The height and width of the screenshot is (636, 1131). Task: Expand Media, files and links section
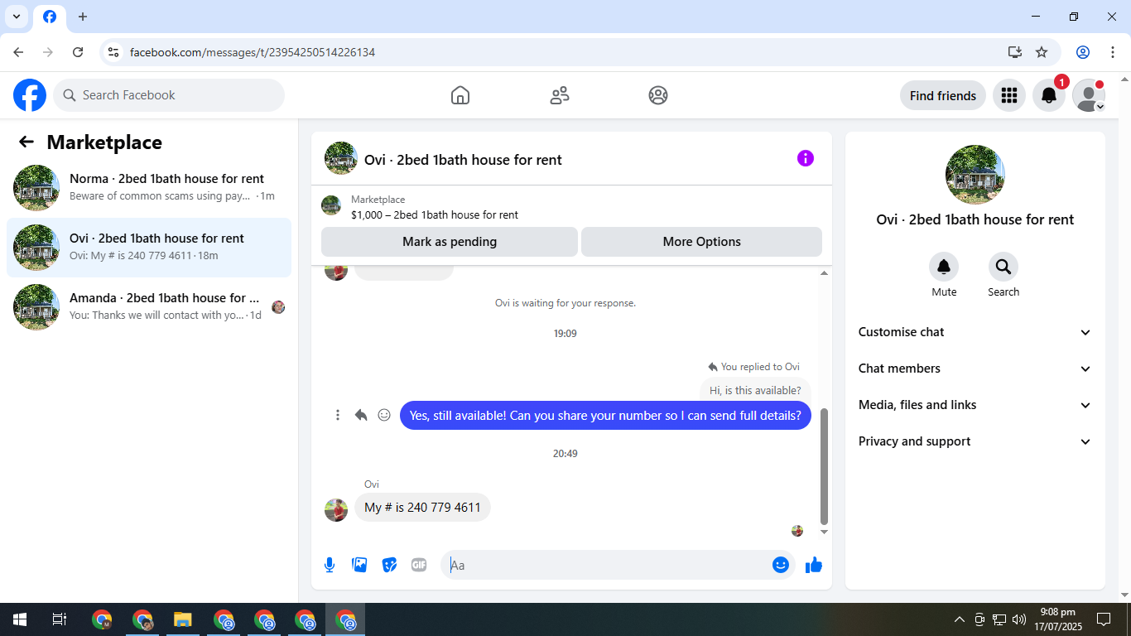point(975,405)
